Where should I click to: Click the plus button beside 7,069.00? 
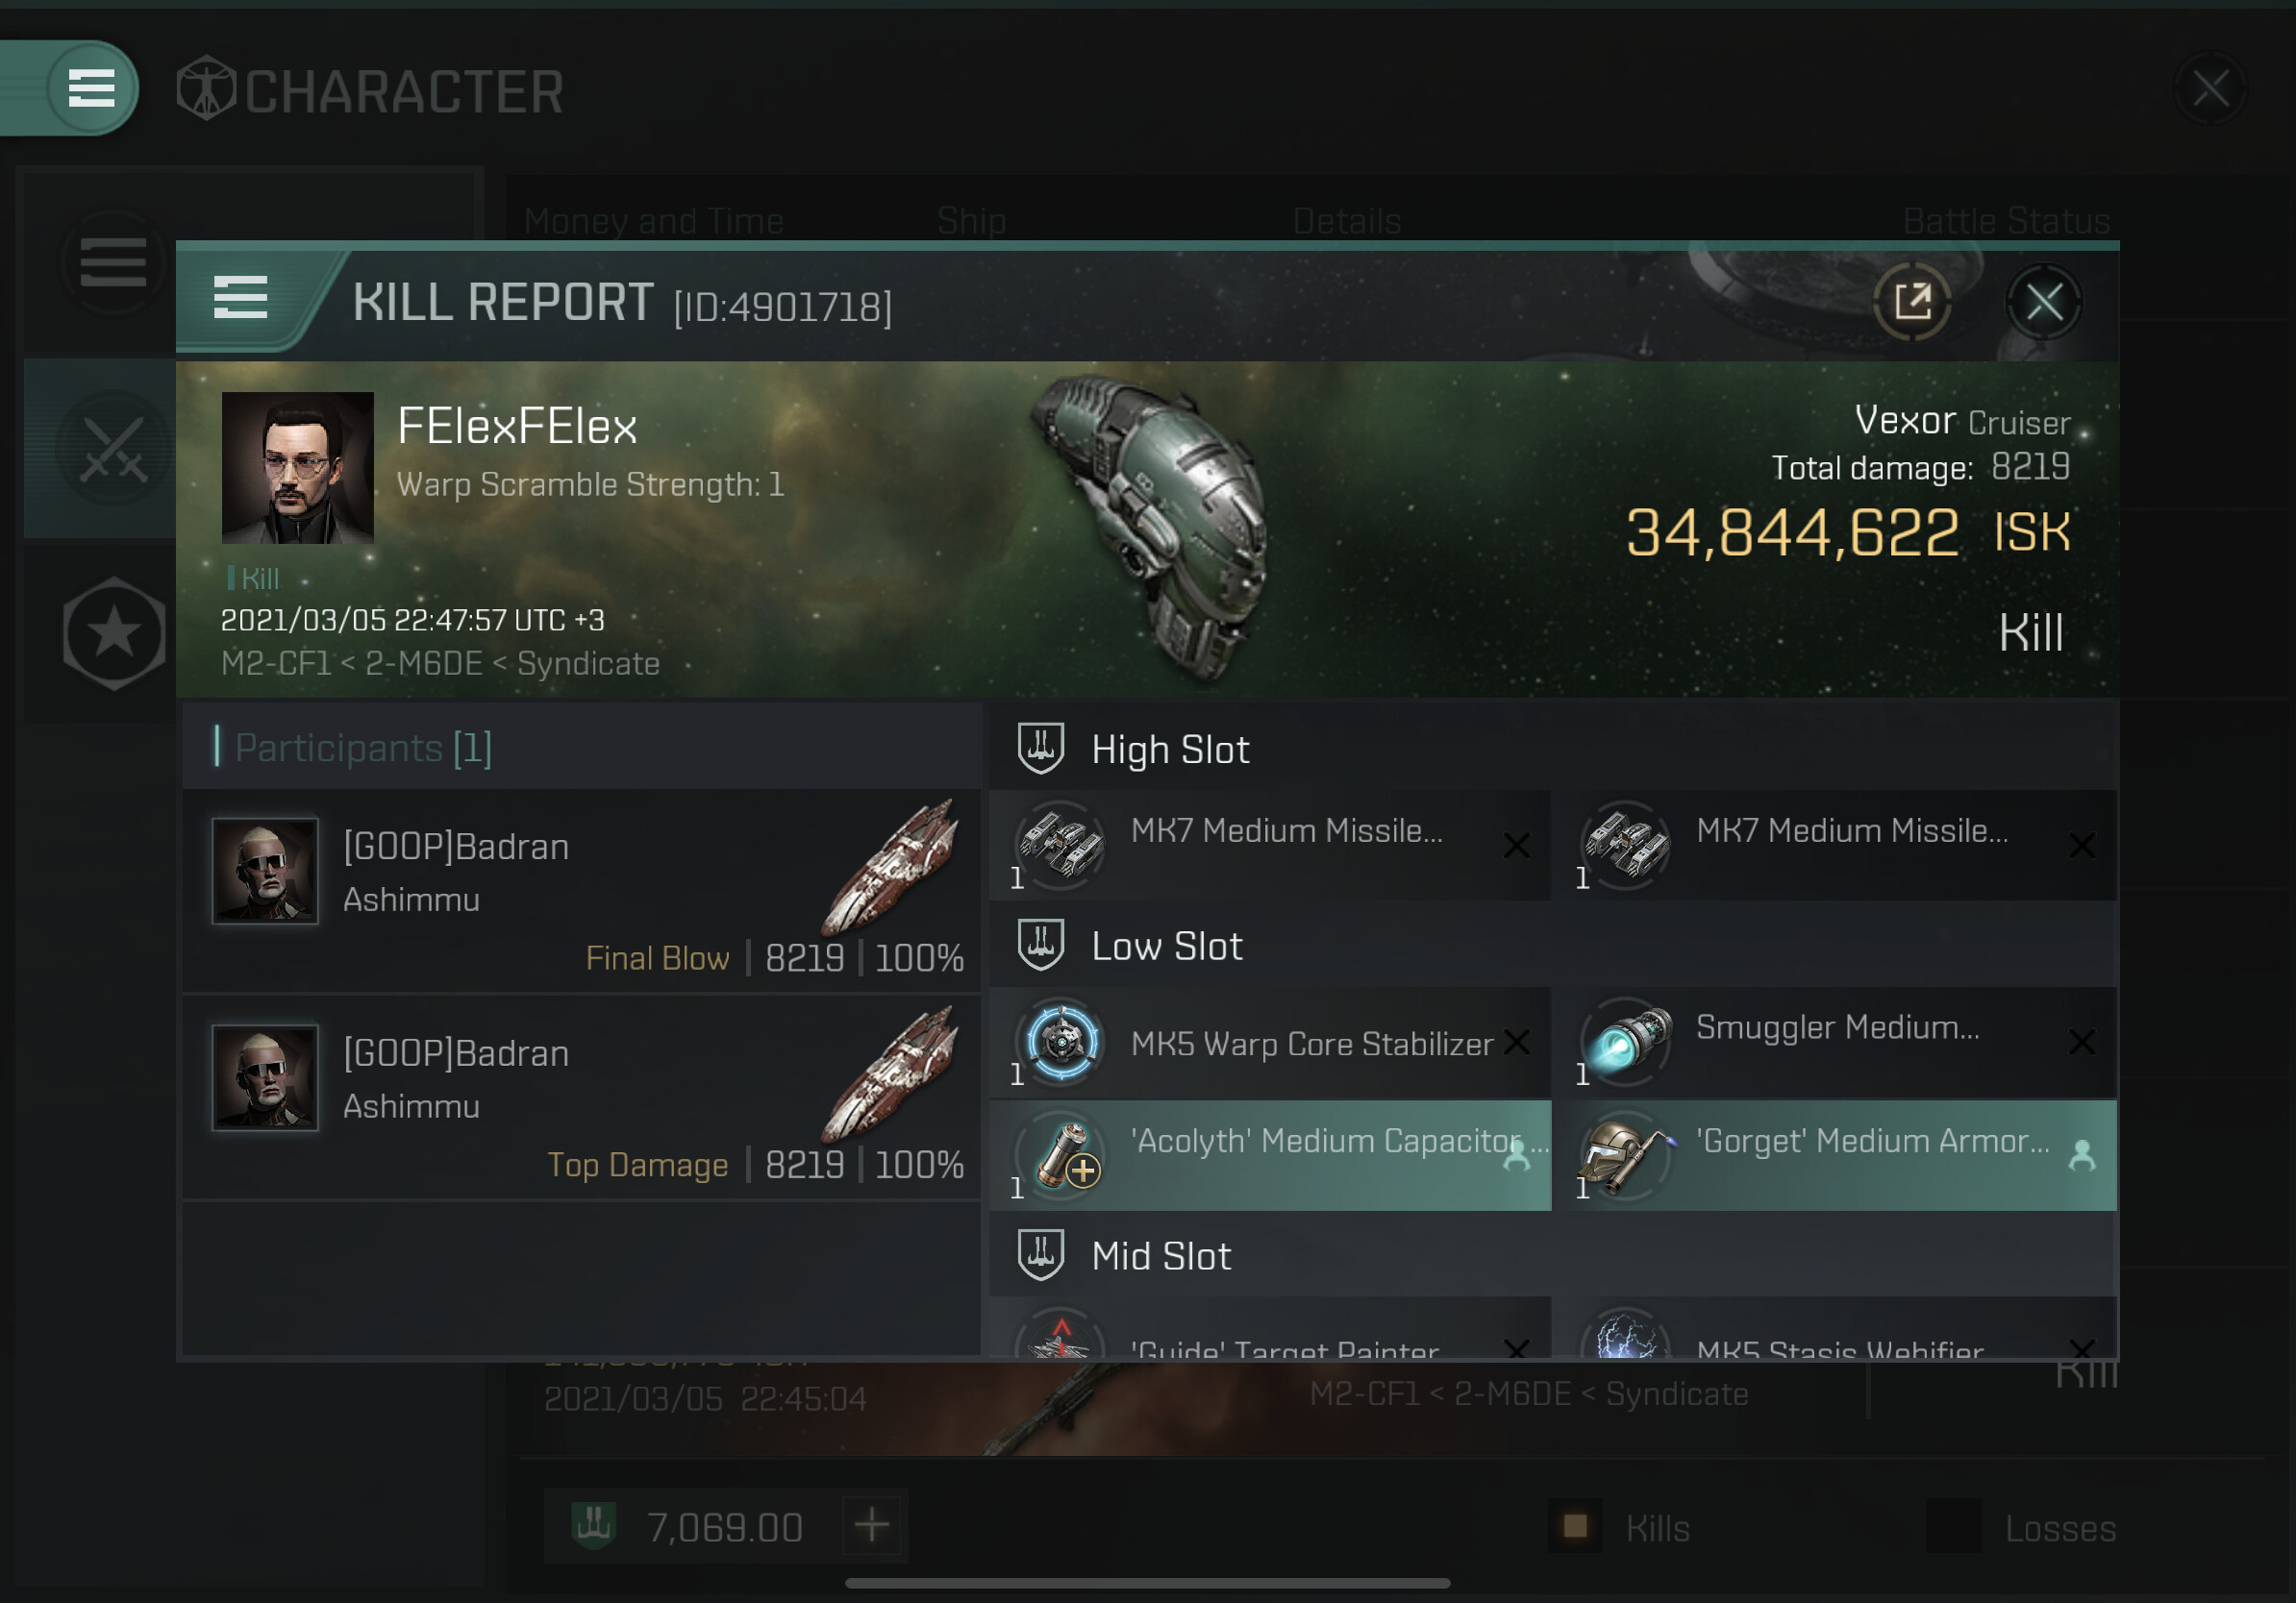click(871, 1526)
